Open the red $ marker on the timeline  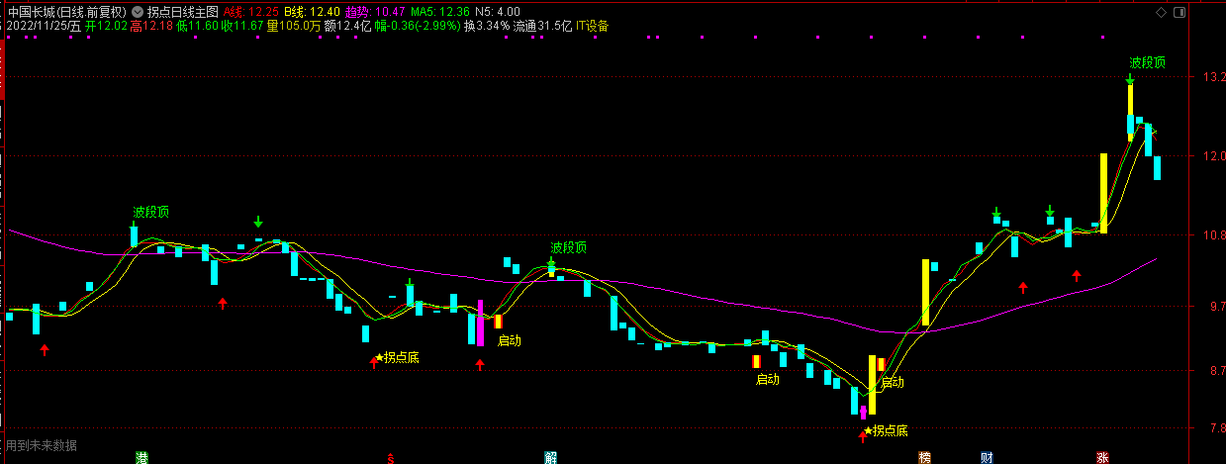pos(391,457)
